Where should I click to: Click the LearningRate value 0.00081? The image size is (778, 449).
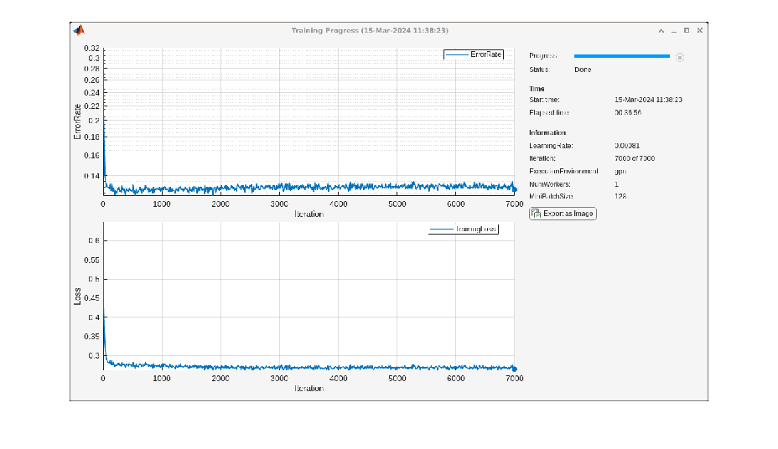[627, 145]
